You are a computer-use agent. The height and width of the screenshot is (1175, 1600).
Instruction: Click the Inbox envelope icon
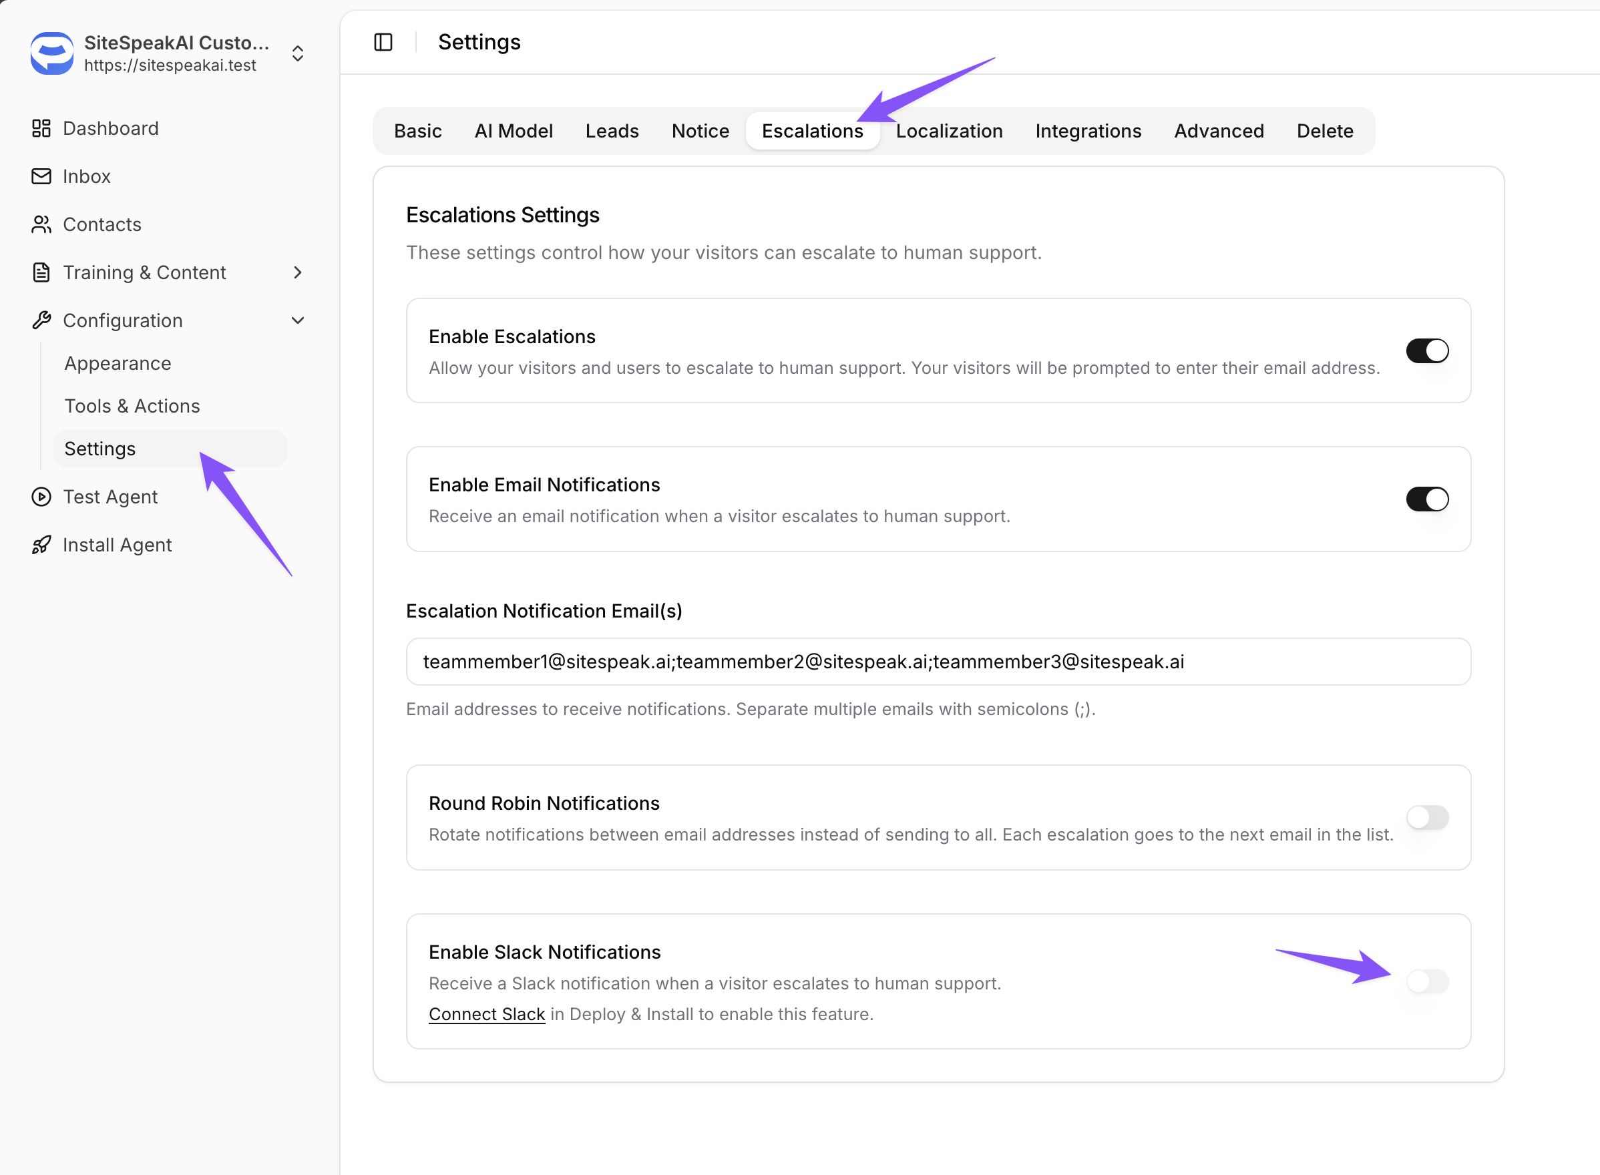tap(41, 176)
